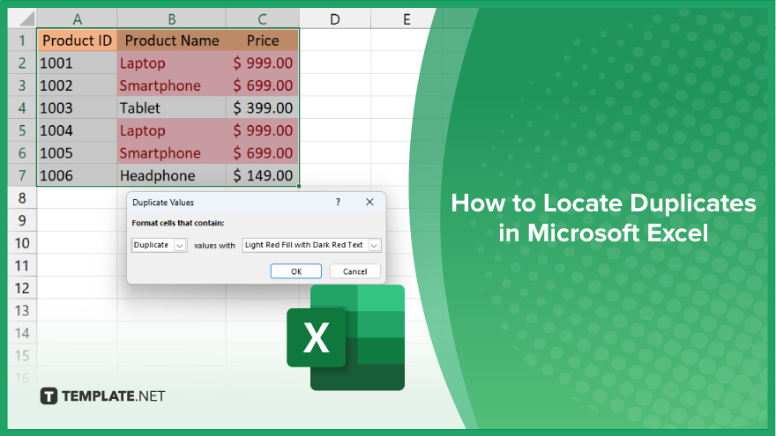Select row 13 header
776x436 pixels.
click(22, 310)
